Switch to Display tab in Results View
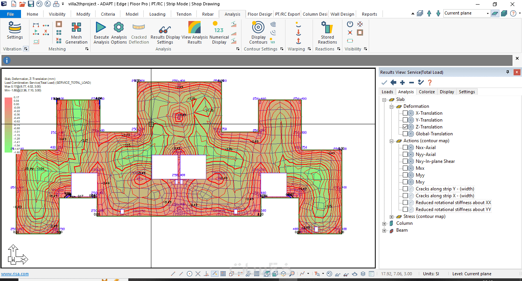 coord(447,92)
